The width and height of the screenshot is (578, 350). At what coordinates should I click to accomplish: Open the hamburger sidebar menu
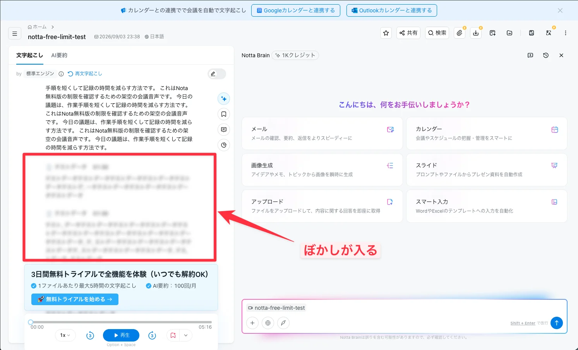[x=15, y=34]
